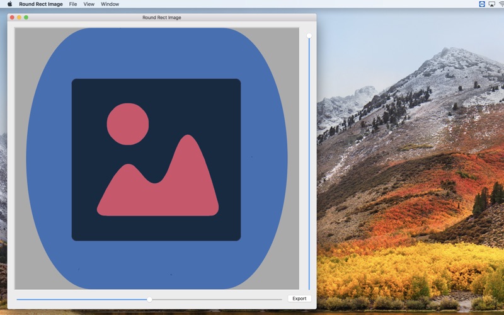Close the Round Rect Image window
The width and height of the screenshot is (504, 315).
(12, 18)
